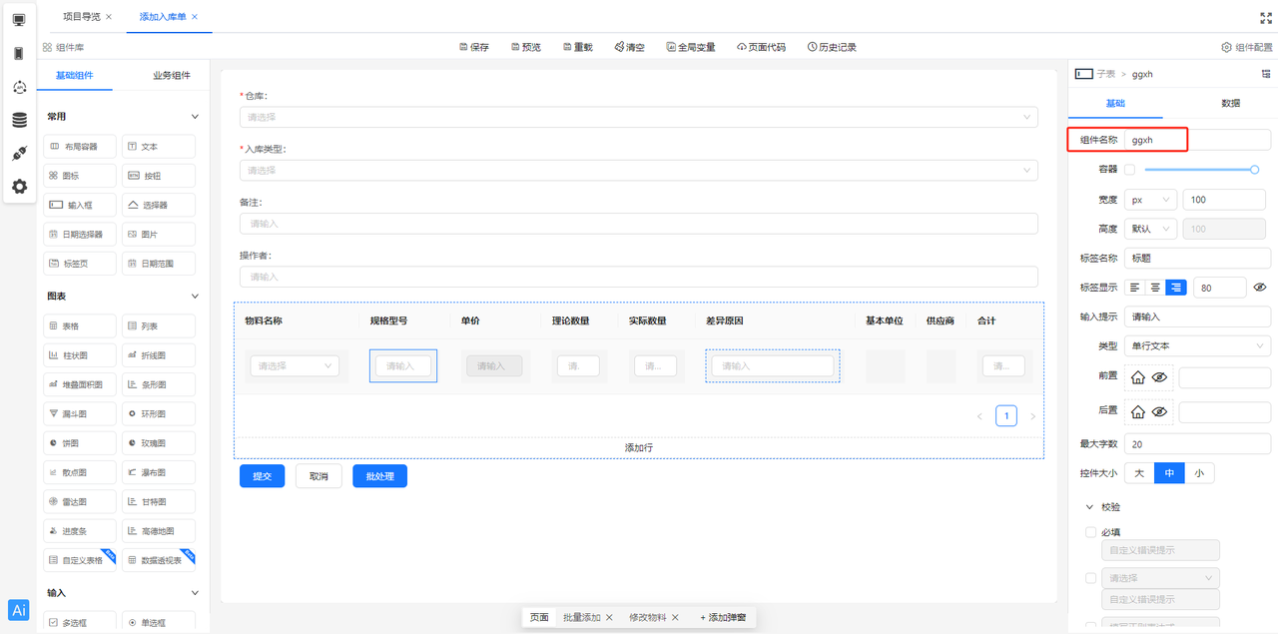Open the 全局变量 global variables panel
This screenshot has width=1278, height=634.
[x=690, y=46]
